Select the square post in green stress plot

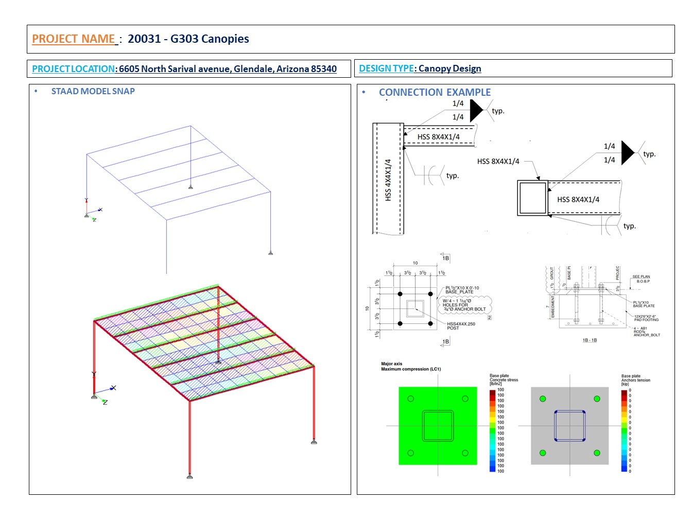pos(438,426)
